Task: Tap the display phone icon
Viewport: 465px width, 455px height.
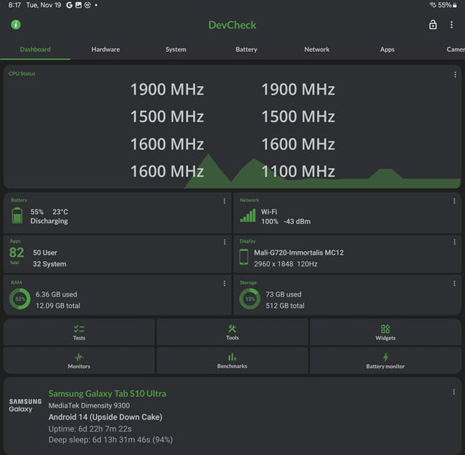Action: [x=244, y=257]
